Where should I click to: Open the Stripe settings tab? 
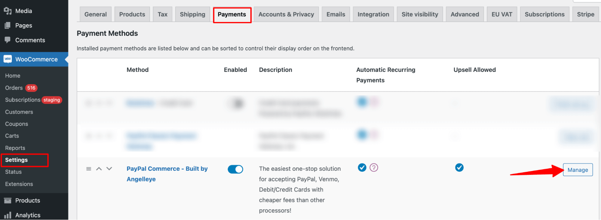pos(585,14)
